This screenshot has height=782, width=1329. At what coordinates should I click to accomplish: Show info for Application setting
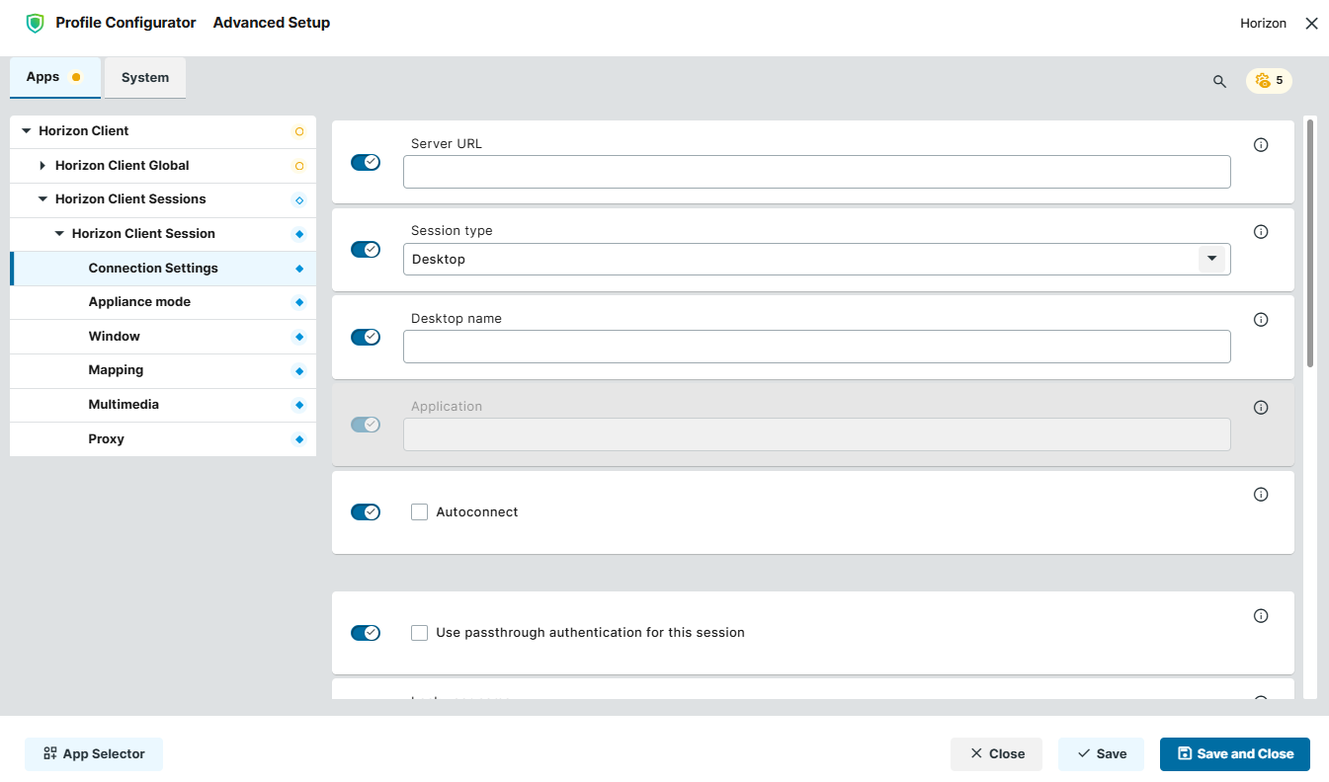(1261, 407)
